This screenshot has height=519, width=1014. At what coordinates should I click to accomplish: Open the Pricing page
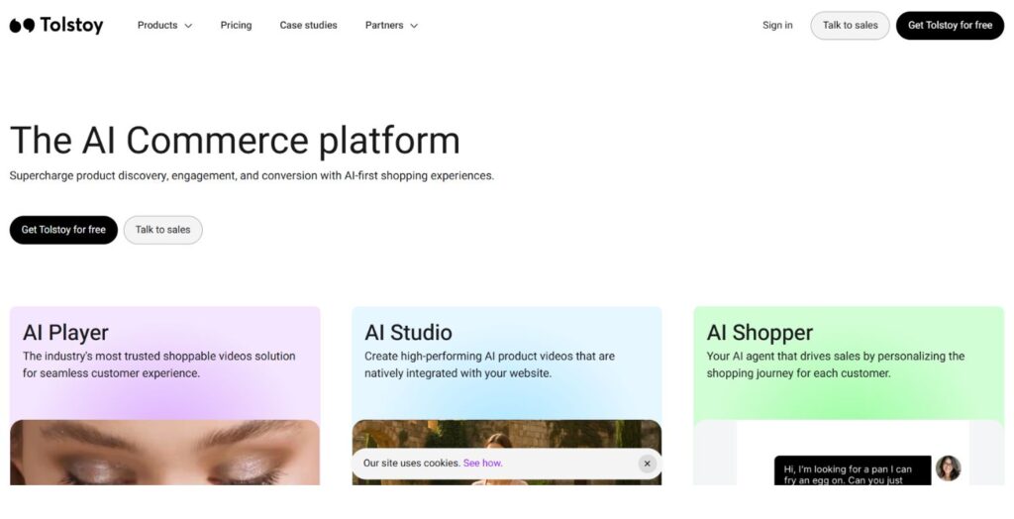pyautogui.click(x=236, y=25)
